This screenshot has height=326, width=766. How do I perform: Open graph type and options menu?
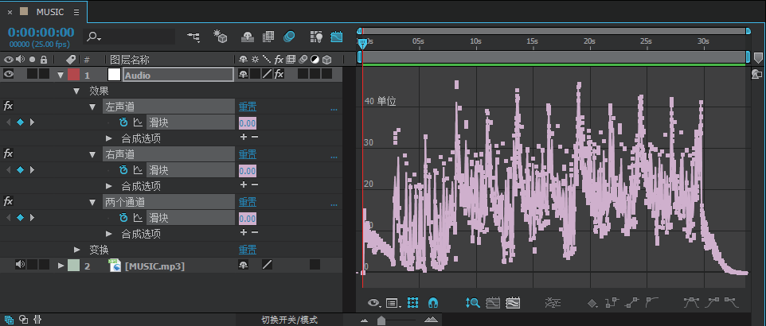click(x=393, y=304)
